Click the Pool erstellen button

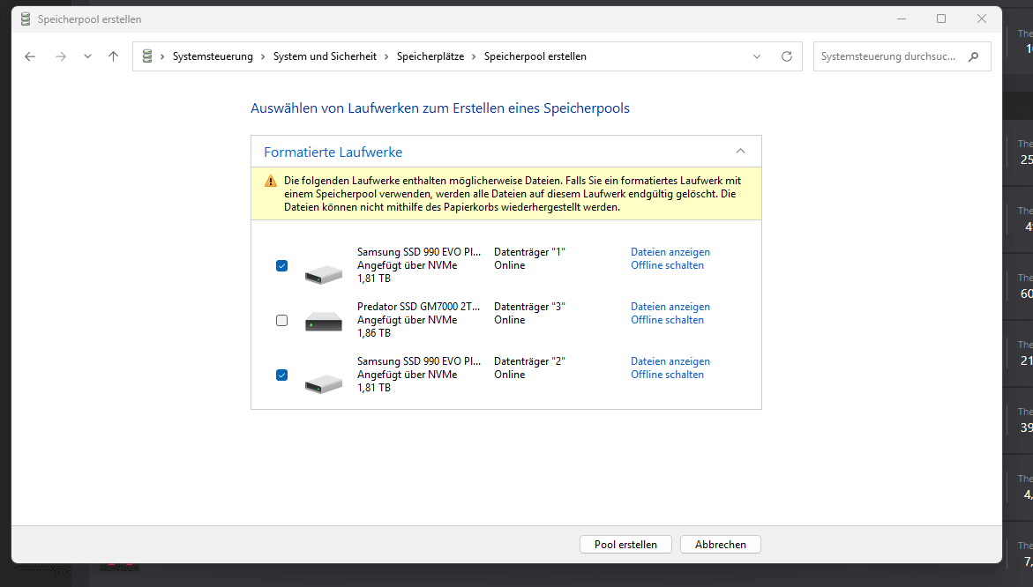coord(625,544)
